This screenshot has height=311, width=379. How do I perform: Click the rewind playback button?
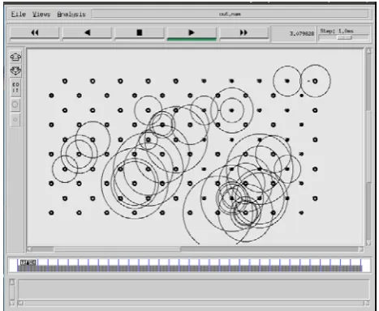[34, 33]
